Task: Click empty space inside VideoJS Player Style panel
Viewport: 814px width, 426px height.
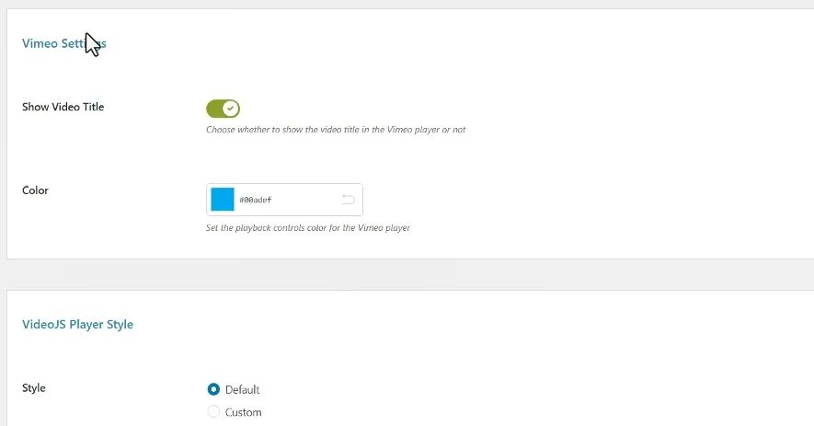Action: pyautogui.click(x=552, y=368)
